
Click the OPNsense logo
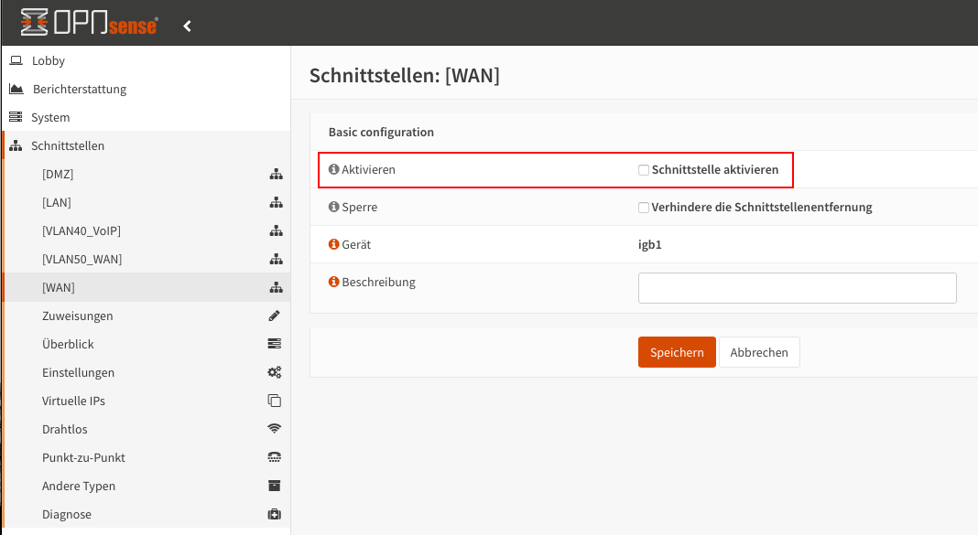point(89,25)
